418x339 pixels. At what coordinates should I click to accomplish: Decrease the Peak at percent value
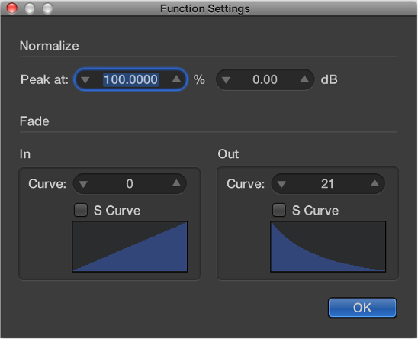[85, 80]
